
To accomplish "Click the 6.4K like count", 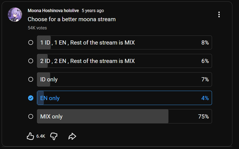I will pyautogui.click(x=41, y=136).
